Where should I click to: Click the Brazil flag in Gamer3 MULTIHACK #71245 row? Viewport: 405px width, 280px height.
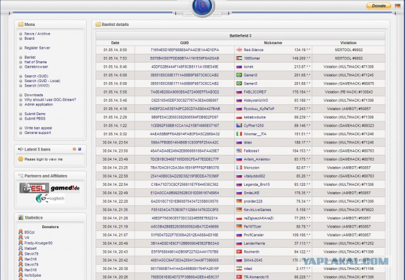(239, 75)
